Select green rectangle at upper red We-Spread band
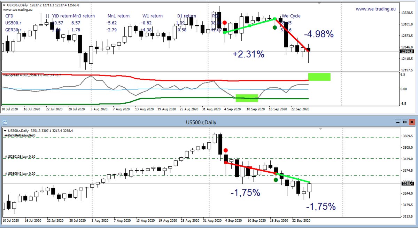The height and width of the screenshot is (228, 418). (x=319, y=77)
